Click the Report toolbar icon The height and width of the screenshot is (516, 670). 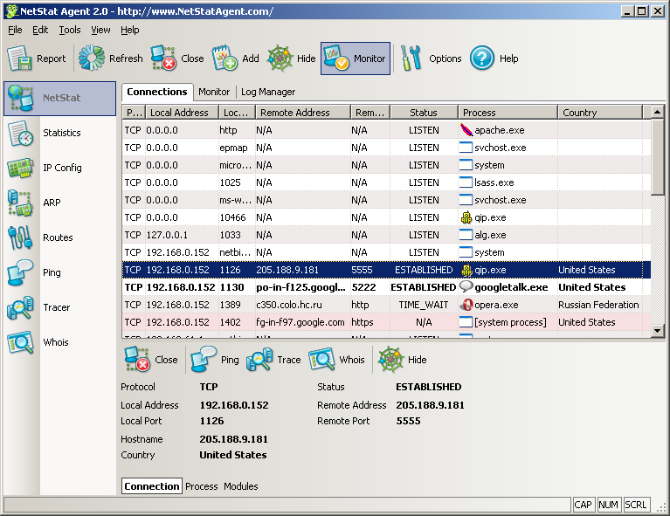[x=20, y=58]
